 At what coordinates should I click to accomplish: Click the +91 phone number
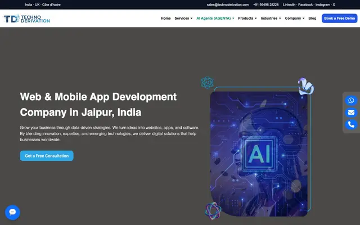pyautogui.click(x=266, y=4)
